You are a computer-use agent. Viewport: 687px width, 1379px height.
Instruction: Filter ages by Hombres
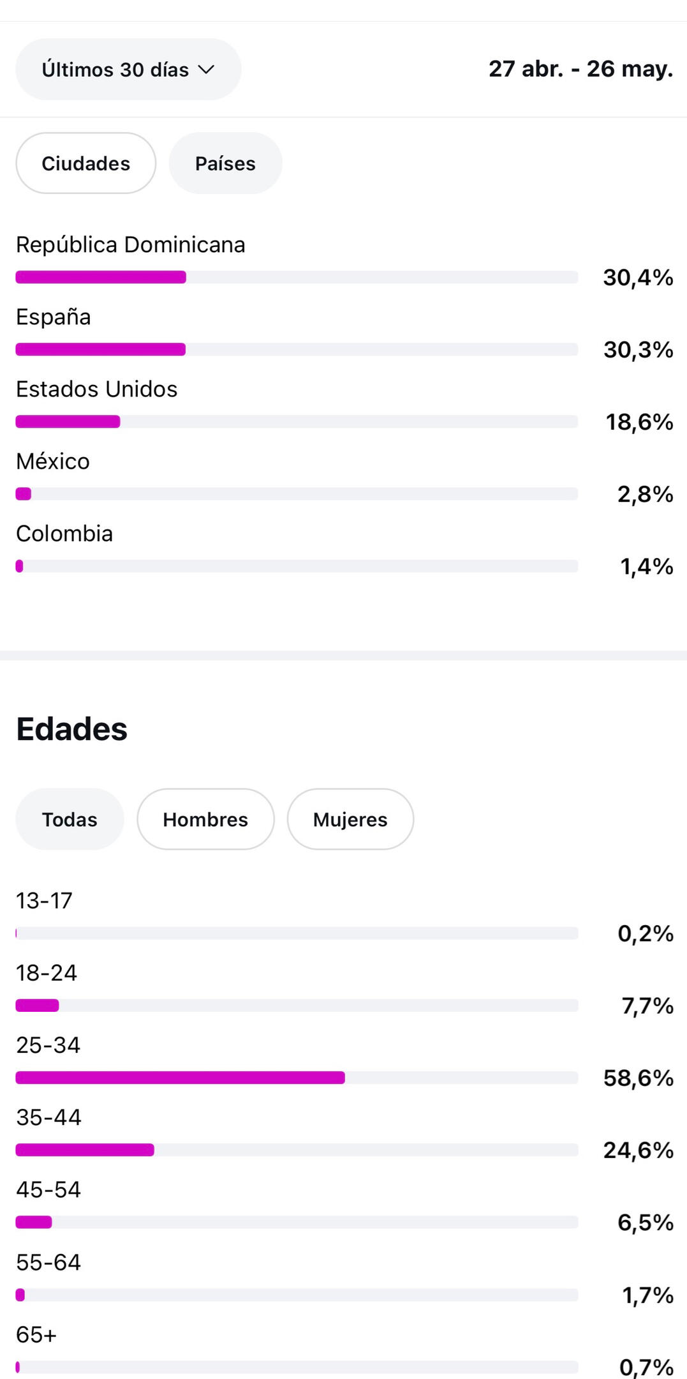(x=205, y=819)
